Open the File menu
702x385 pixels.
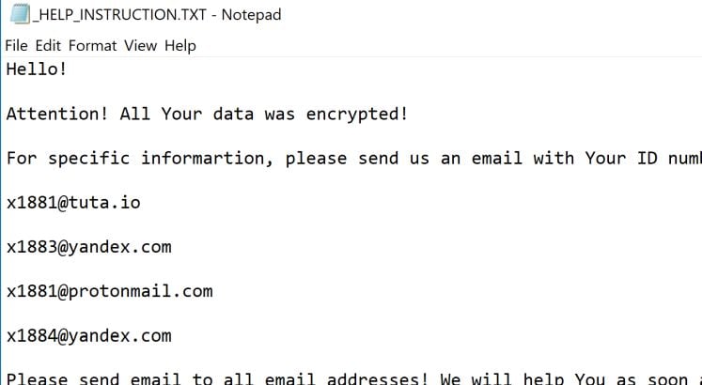(x=17, y=45)
